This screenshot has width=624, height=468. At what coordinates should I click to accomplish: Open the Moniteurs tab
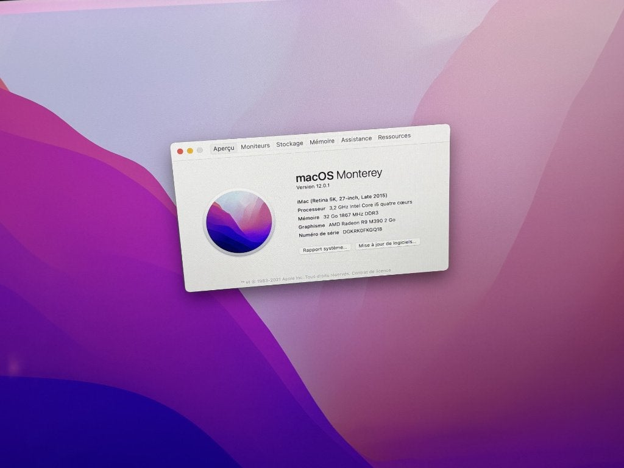point(255,146)
